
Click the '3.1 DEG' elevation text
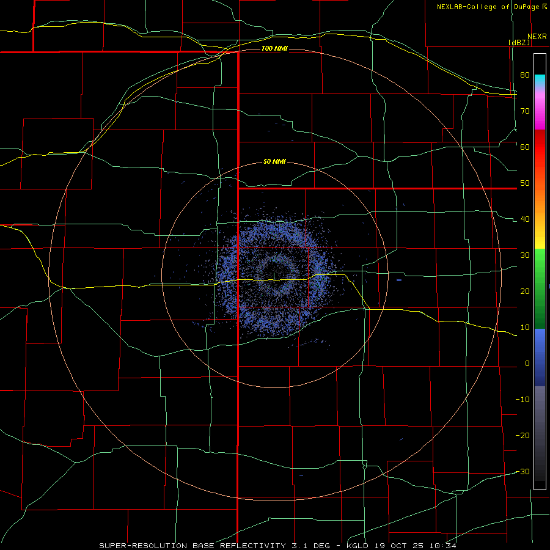pyautogui.click(x=311, y=546)
